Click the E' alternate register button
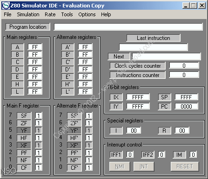This screenshot has width=208, height=179. pyautogui.click(x=68, y=77)
